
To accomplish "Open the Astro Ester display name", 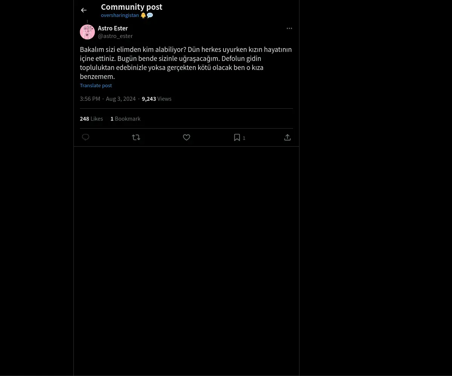I will click(x=113, y=28).
